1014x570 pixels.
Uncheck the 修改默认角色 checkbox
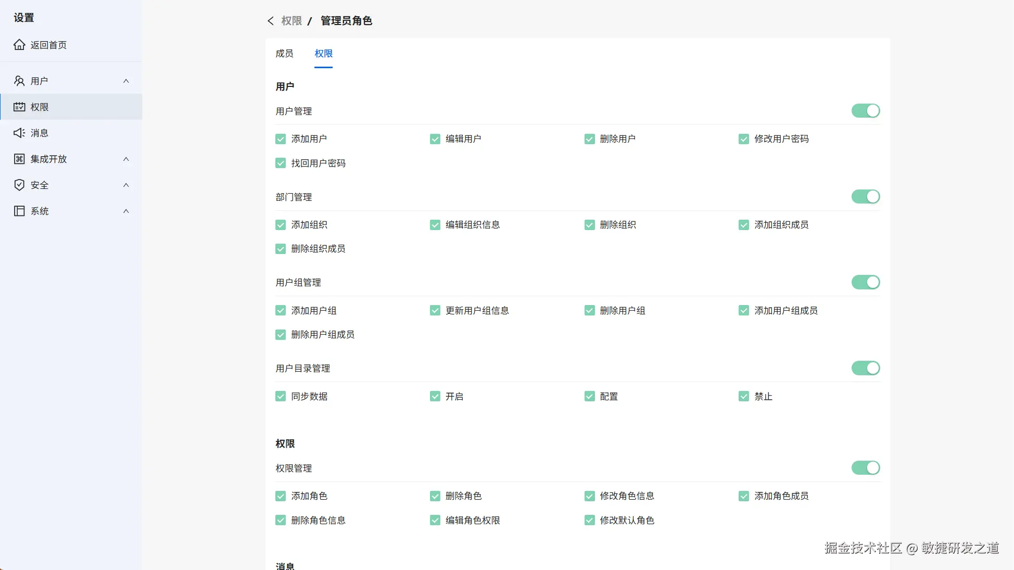coord(589,520)
